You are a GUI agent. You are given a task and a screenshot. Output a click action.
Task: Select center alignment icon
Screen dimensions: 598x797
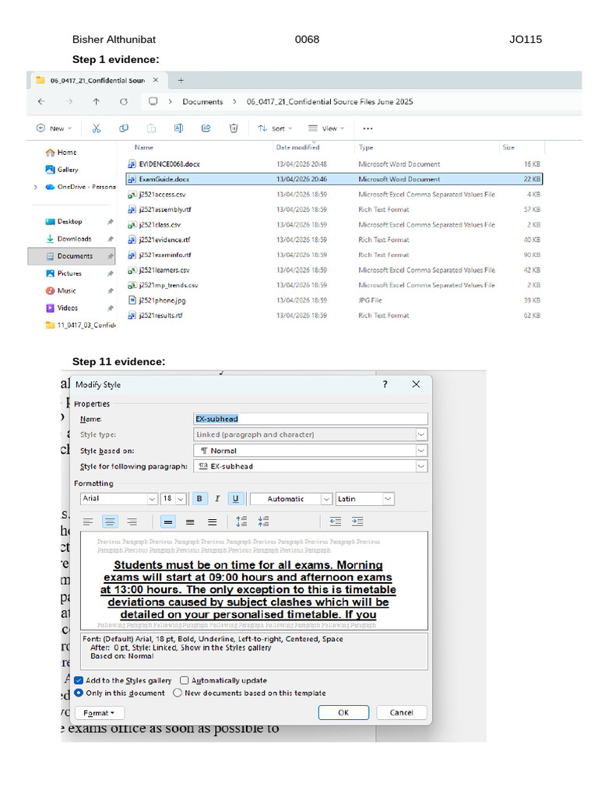pos(110,521)
